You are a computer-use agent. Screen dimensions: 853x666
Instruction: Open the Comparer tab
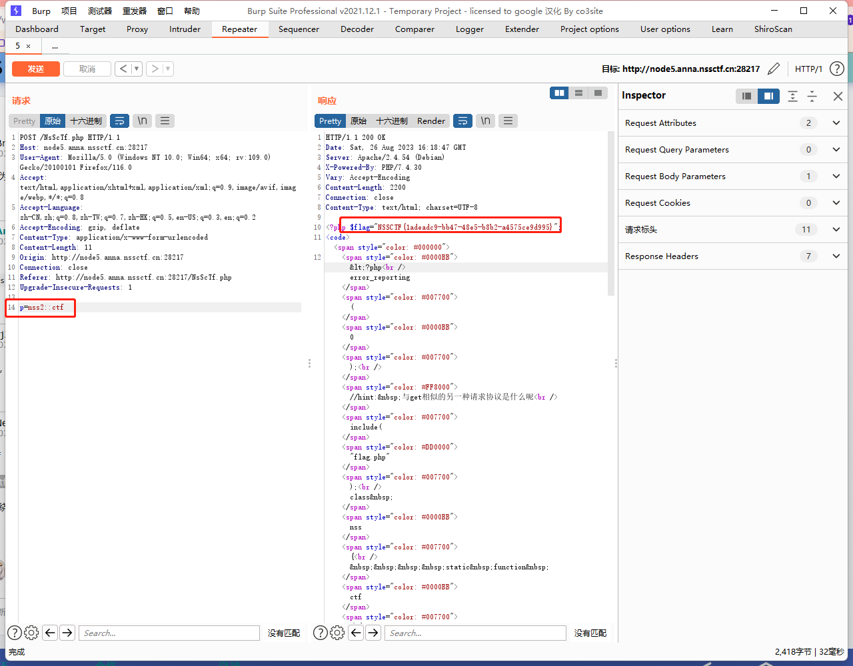415,29
